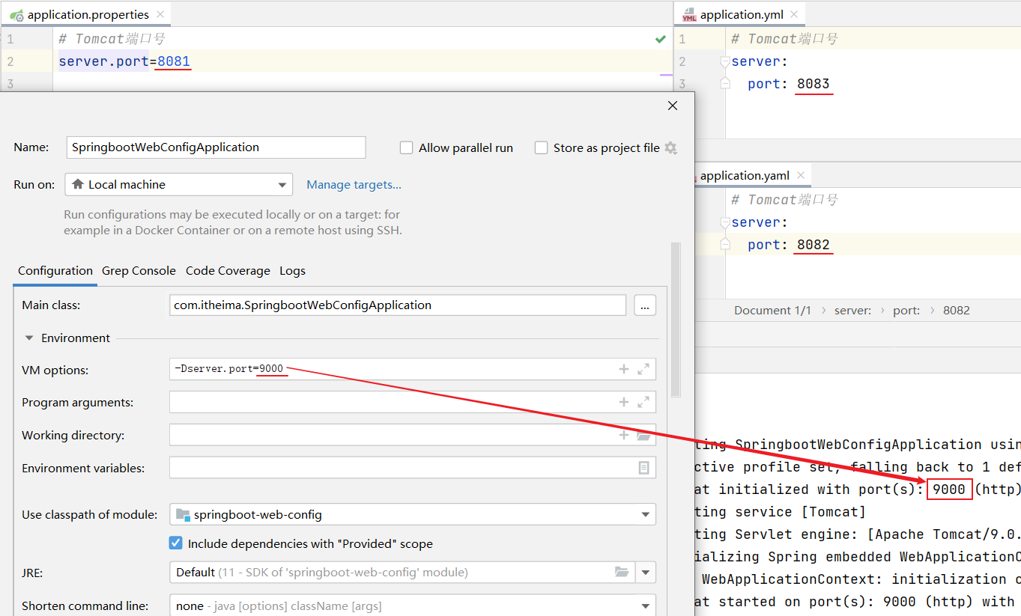Screen dimensions: 1021x616
Task: Collapse the Environment section
Action: 29,338
